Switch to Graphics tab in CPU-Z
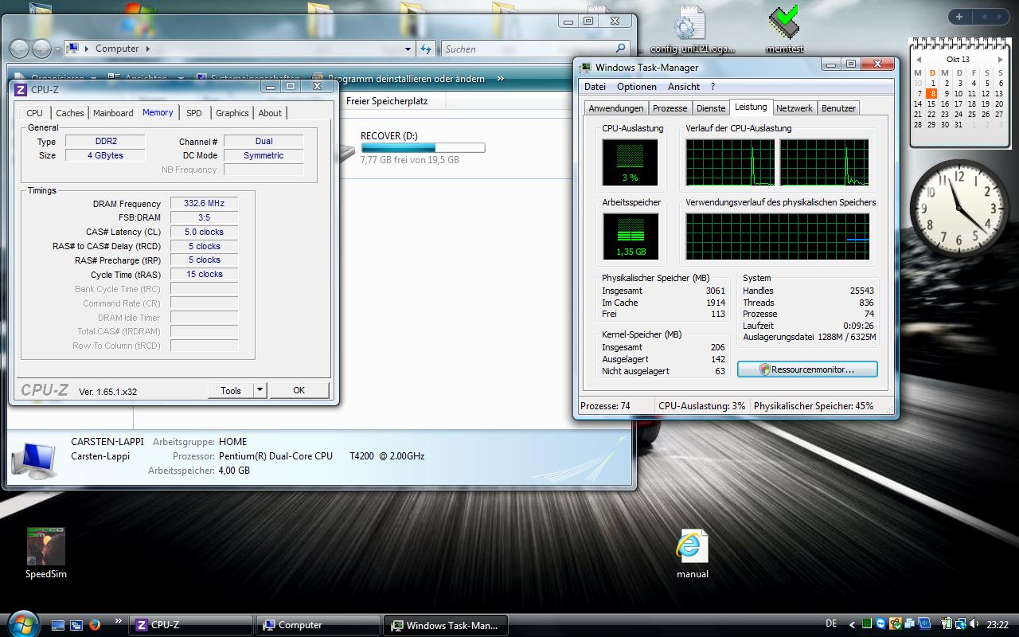Screen dimensions: 1019x637 point(232,113)
